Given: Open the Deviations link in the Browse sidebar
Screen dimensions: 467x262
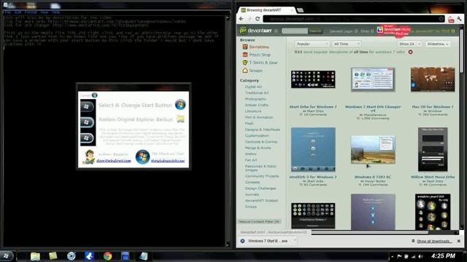Looking at the screenshot, I should 259,47.
